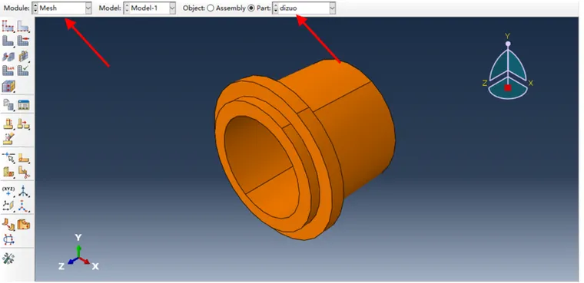The image size is (584, 283).
Task: Select the Assembly object radio button
Action: (210, 8)
